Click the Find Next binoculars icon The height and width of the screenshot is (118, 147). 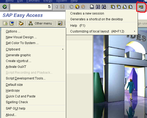tap(104, 7)
